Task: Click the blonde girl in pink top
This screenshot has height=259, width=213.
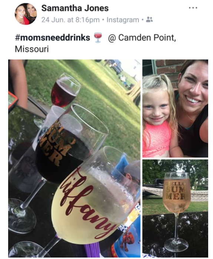Action: [x=158, y=116]
